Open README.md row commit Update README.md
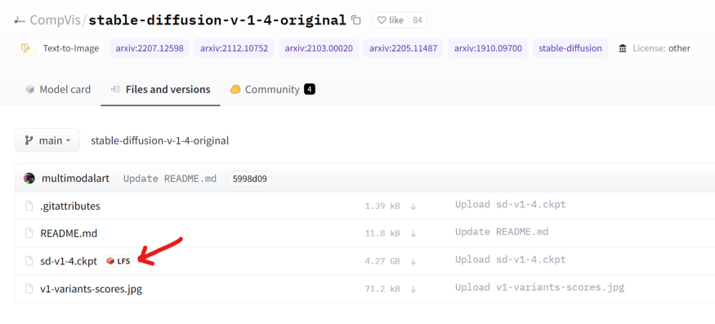The image size is (715, 324). [502, 232]
